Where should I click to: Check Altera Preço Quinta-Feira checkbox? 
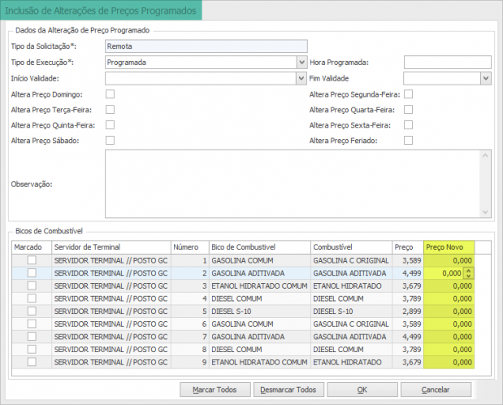tap(110, 125)
